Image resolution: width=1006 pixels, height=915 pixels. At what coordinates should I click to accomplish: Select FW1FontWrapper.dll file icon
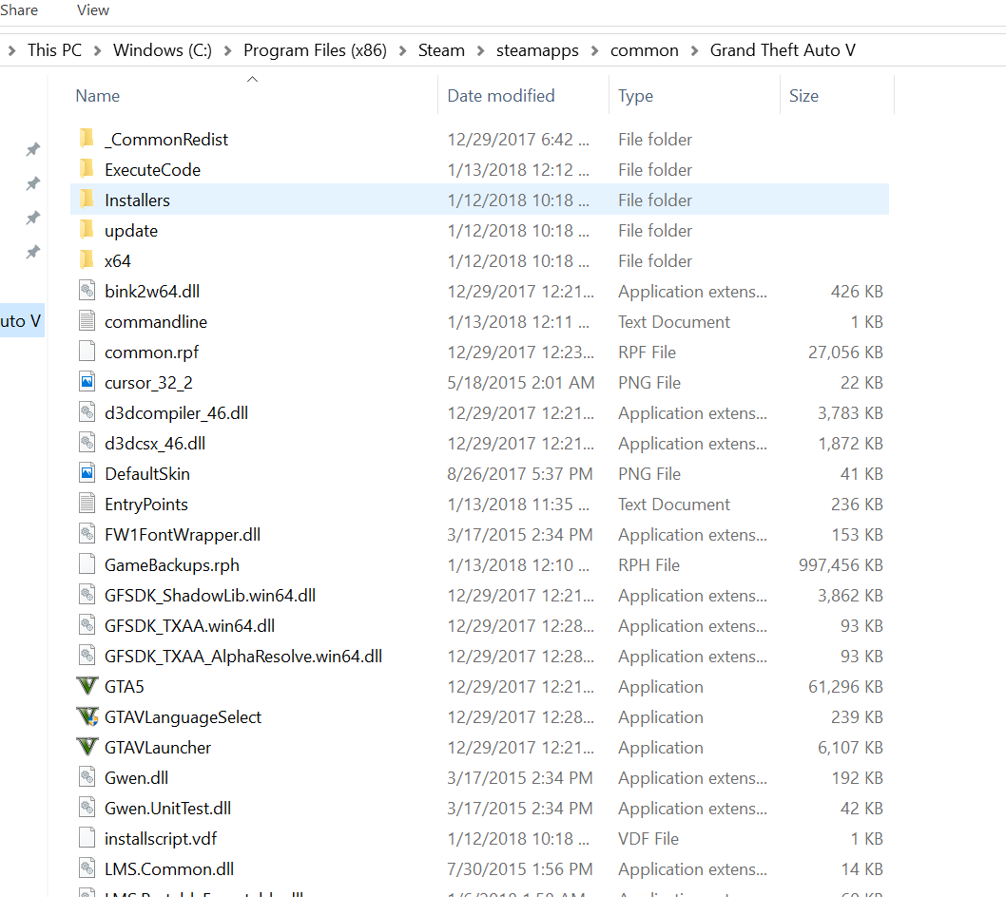(87, 534)
